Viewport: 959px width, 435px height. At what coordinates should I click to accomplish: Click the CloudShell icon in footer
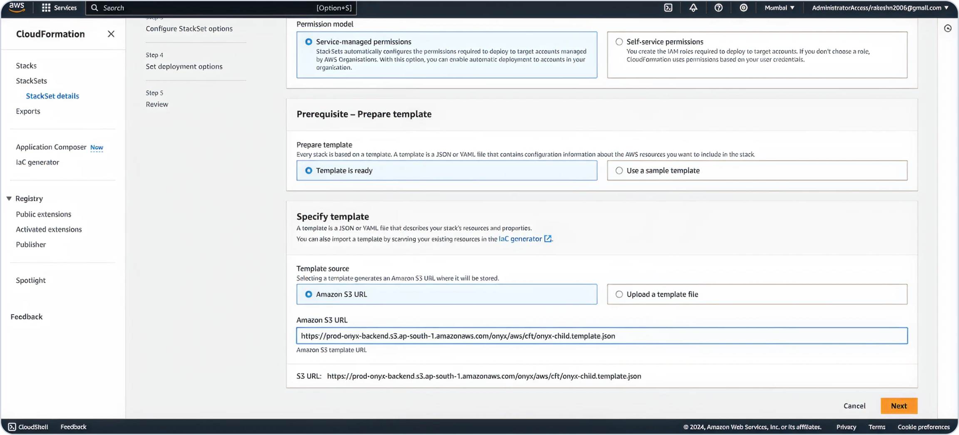tap(12, 427)
